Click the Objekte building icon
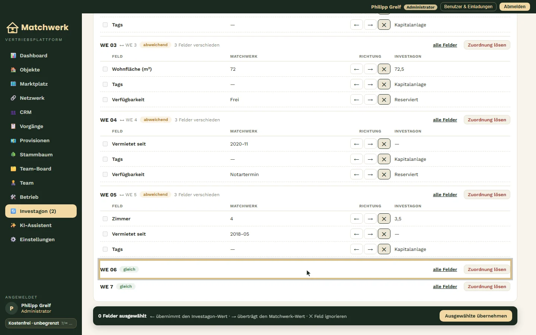Viewport: 536px width, 335px height. 13,70
